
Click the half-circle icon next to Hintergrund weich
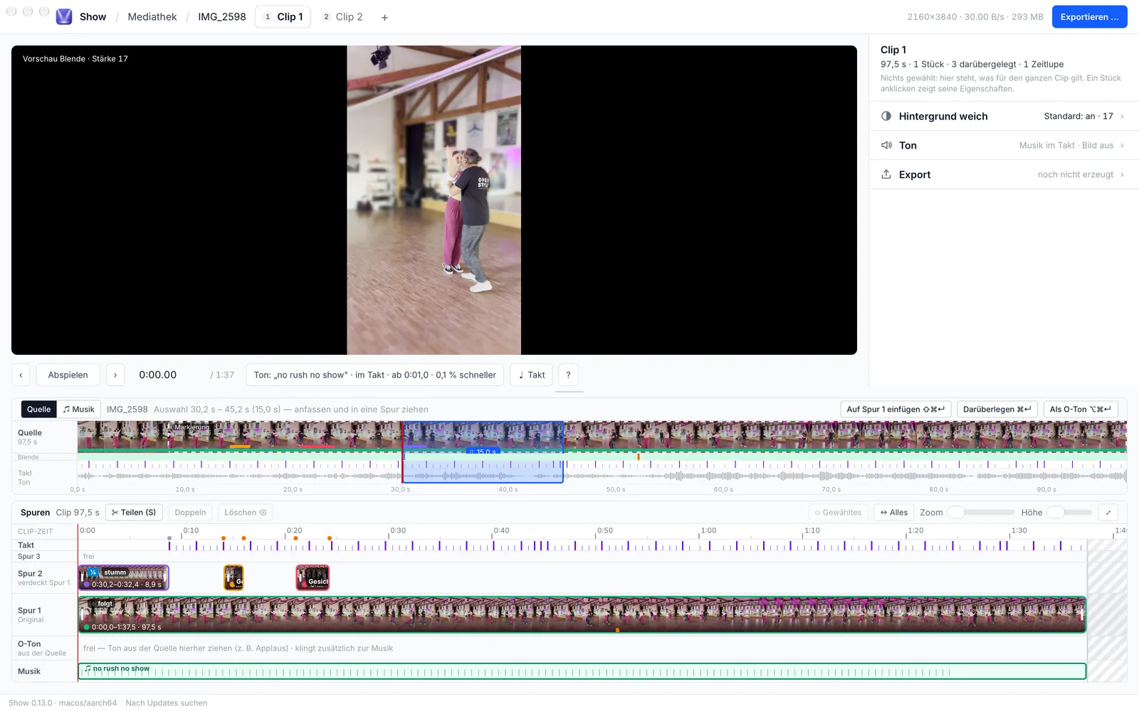(x=886, y=116)
